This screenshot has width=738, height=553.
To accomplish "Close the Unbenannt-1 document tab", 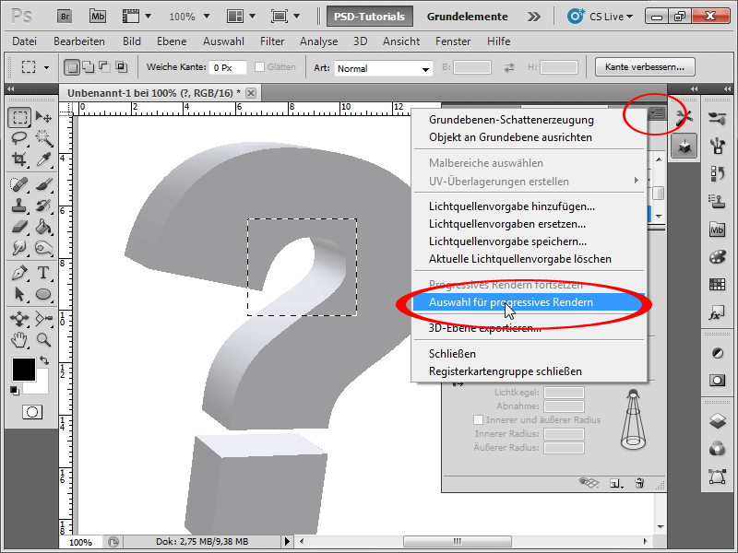I will tap(251, 93).
